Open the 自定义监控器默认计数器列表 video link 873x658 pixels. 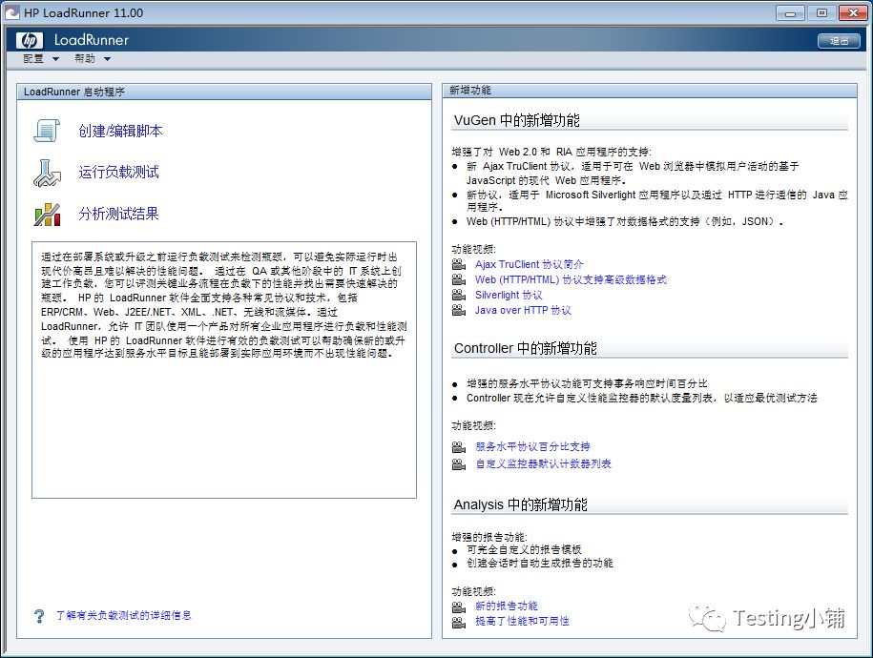(x=544, y=463)
